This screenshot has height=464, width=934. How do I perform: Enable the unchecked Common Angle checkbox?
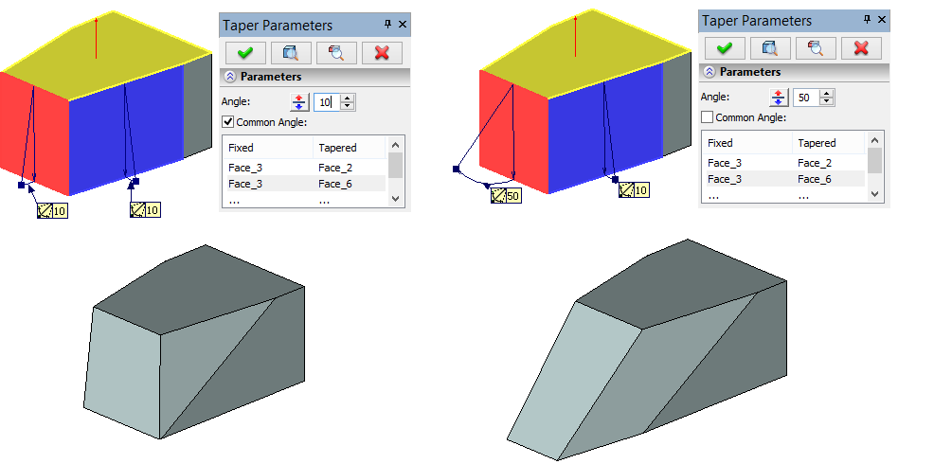coord(707,117)
